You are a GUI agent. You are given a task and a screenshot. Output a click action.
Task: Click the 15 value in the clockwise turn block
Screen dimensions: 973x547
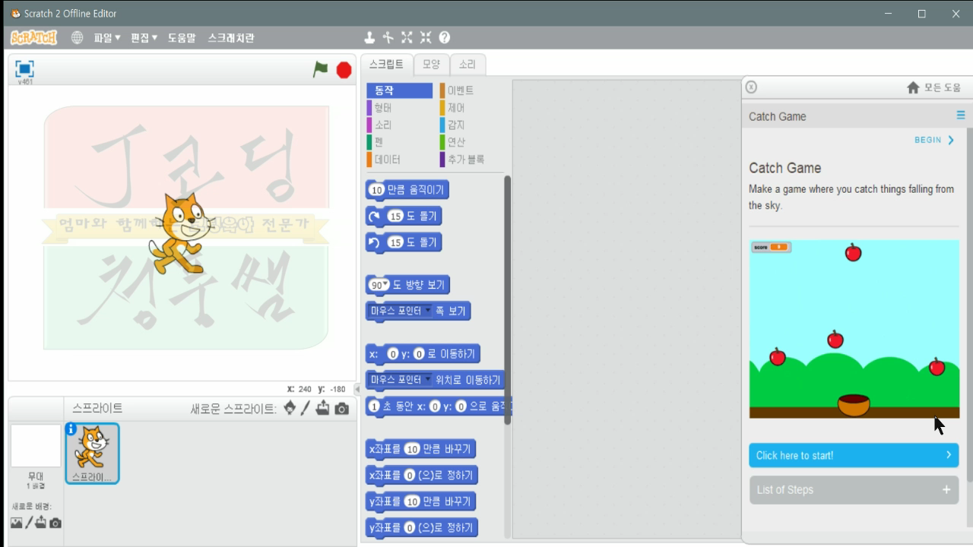point(395,217)
